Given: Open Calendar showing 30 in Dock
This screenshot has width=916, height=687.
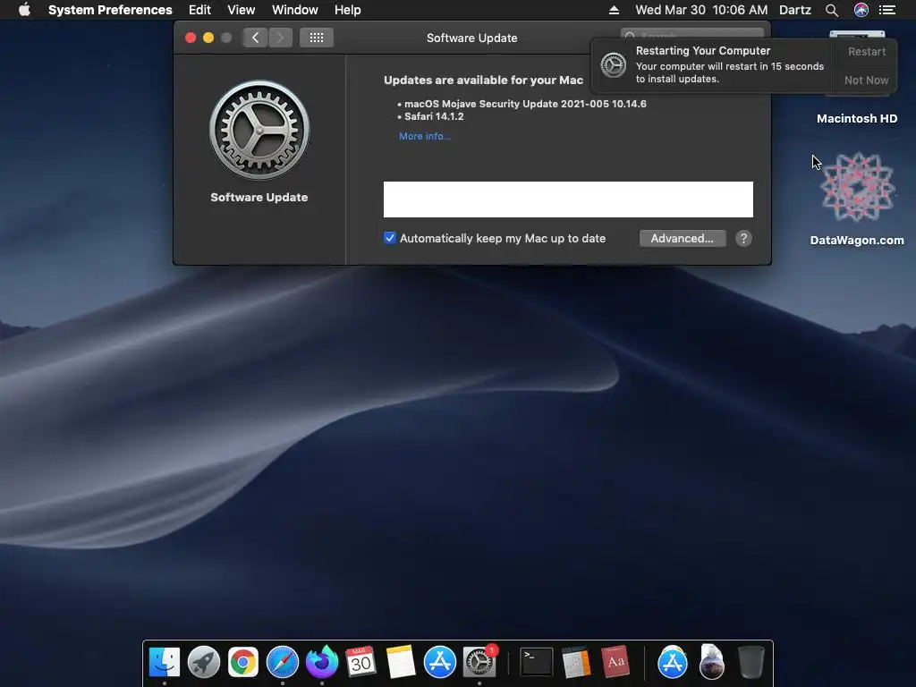Looking at the screenshot, I should coord(360,662).
